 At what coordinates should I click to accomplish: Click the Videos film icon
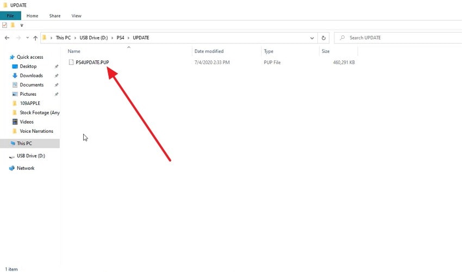(x=15, y=121)
